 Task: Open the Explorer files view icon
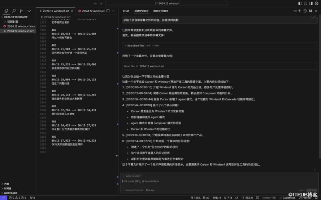6,11
